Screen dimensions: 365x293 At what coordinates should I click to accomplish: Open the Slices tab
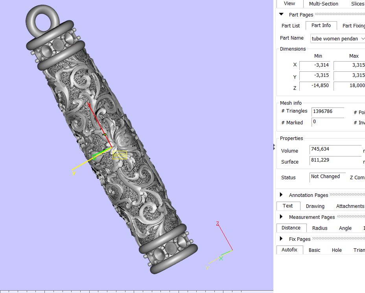point(358,4)
